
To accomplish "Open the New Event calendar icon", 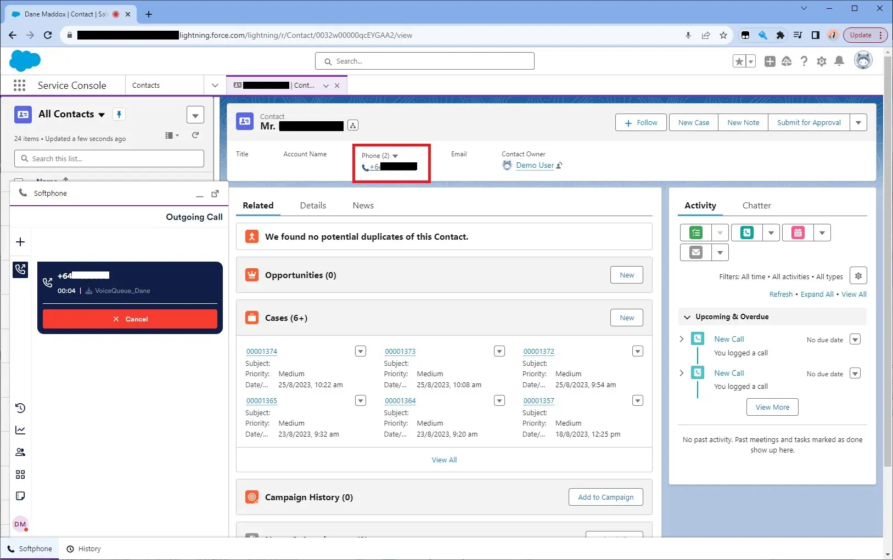I will click(x=797, y=233).
